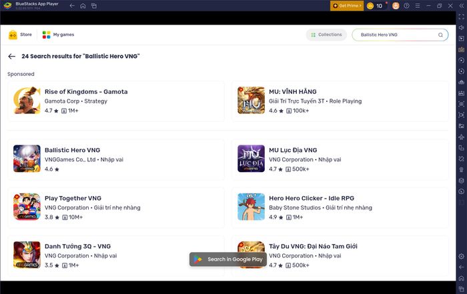The image size is (467, 294).
Task: Click Play Together rating '3.8' text
Action: click(49, 217)
